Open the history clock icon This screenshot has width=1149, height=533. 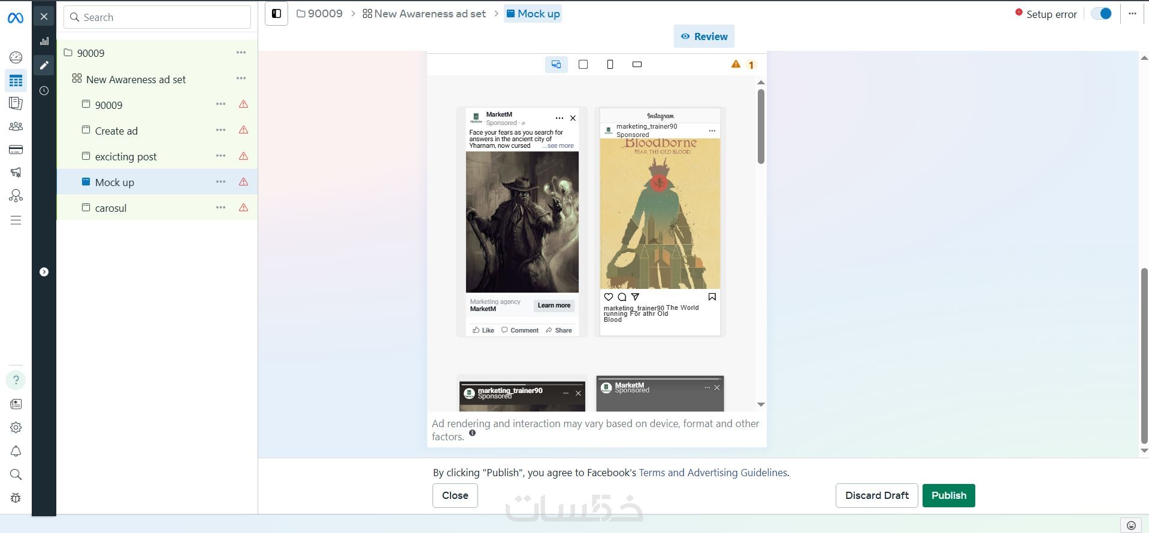pos(44,91)
